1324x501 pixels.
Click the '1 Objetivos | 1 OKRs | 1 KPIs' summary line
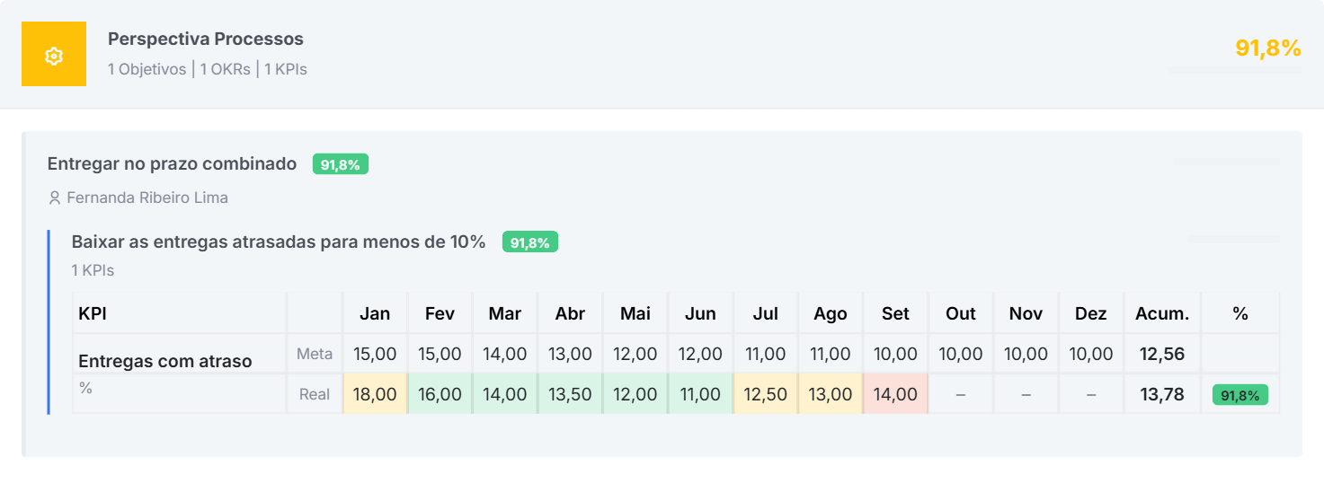click(x=208, y=69)
